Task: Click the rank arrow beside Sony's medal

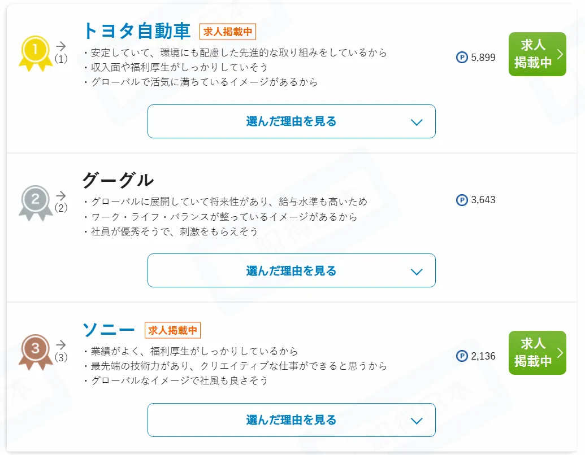Action: click(61, 345)
